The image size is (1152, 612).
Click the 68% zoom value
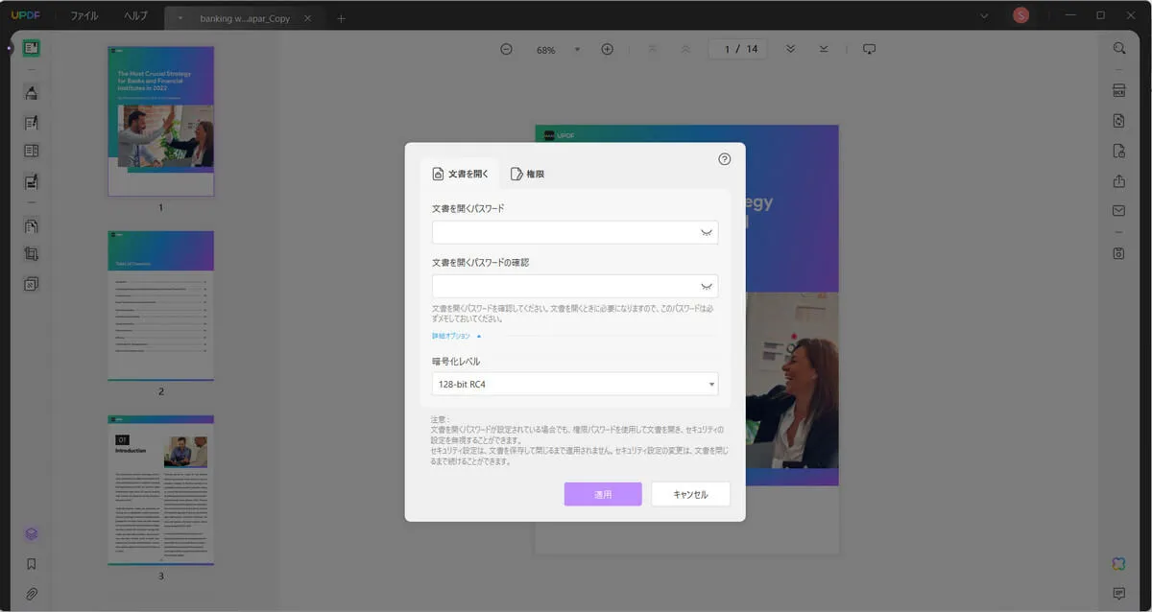(546, 50)
